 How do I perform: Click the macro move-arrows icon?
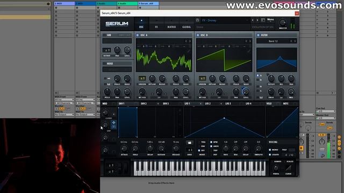click(113, 123)
